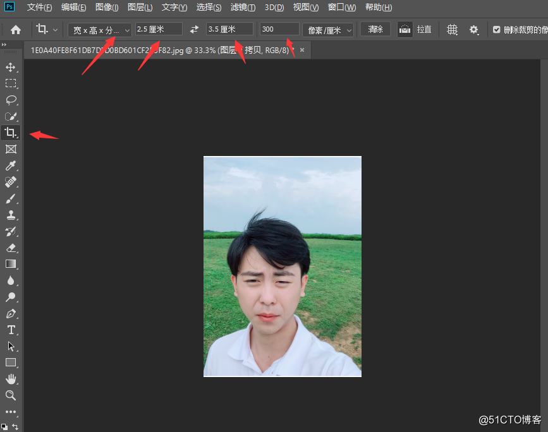Open the View menu

tap(305, 8)
